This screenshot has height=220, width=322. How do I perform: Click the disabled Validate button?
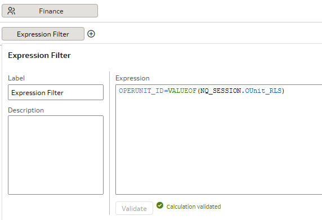tap(134, 208)
